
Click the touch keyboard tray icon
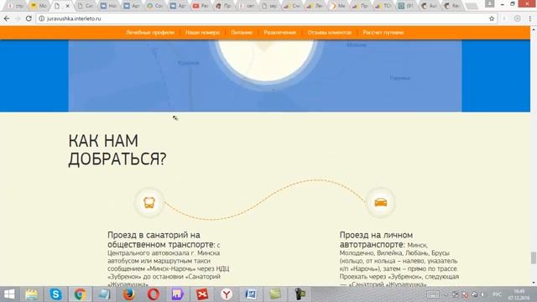tap(433, 294)
